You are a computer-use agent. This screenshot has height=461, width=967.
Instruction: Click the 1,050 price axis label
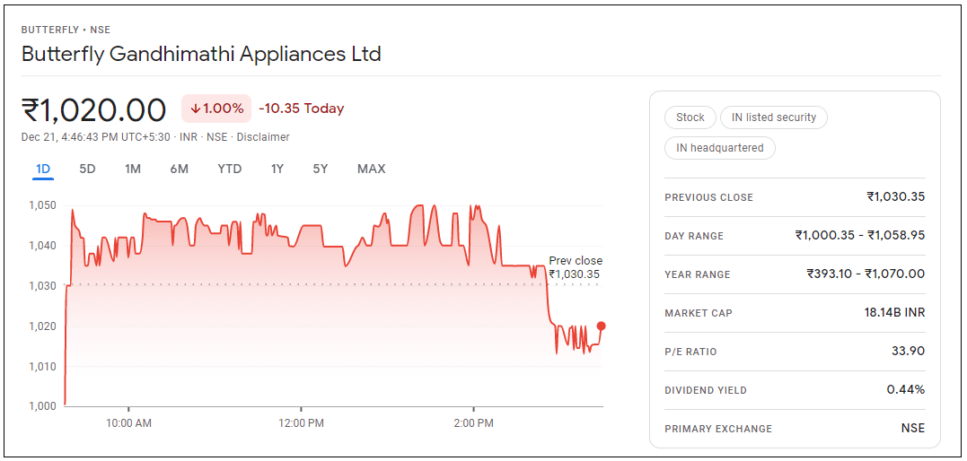coord(42,206)
